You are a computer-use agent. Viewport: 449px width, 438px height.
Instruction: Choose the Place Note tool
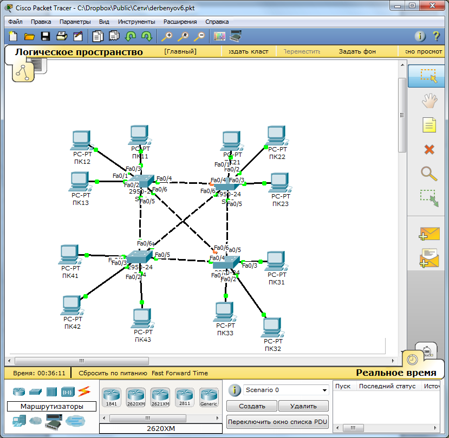point(429,125)
